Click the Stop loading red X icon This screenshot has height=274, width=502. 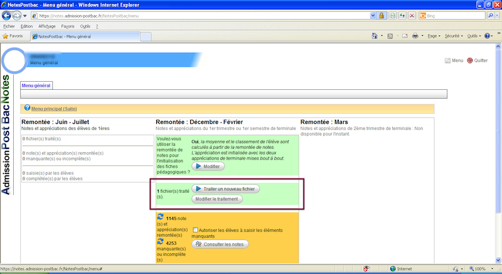[x=412, y=15]
